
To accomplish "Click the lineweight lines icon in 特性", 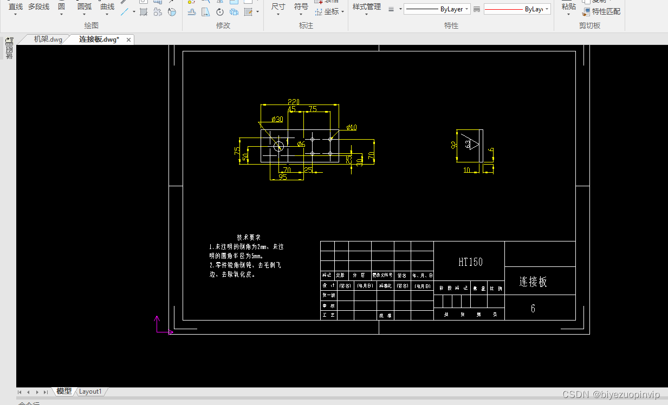I will click(392, 9).
